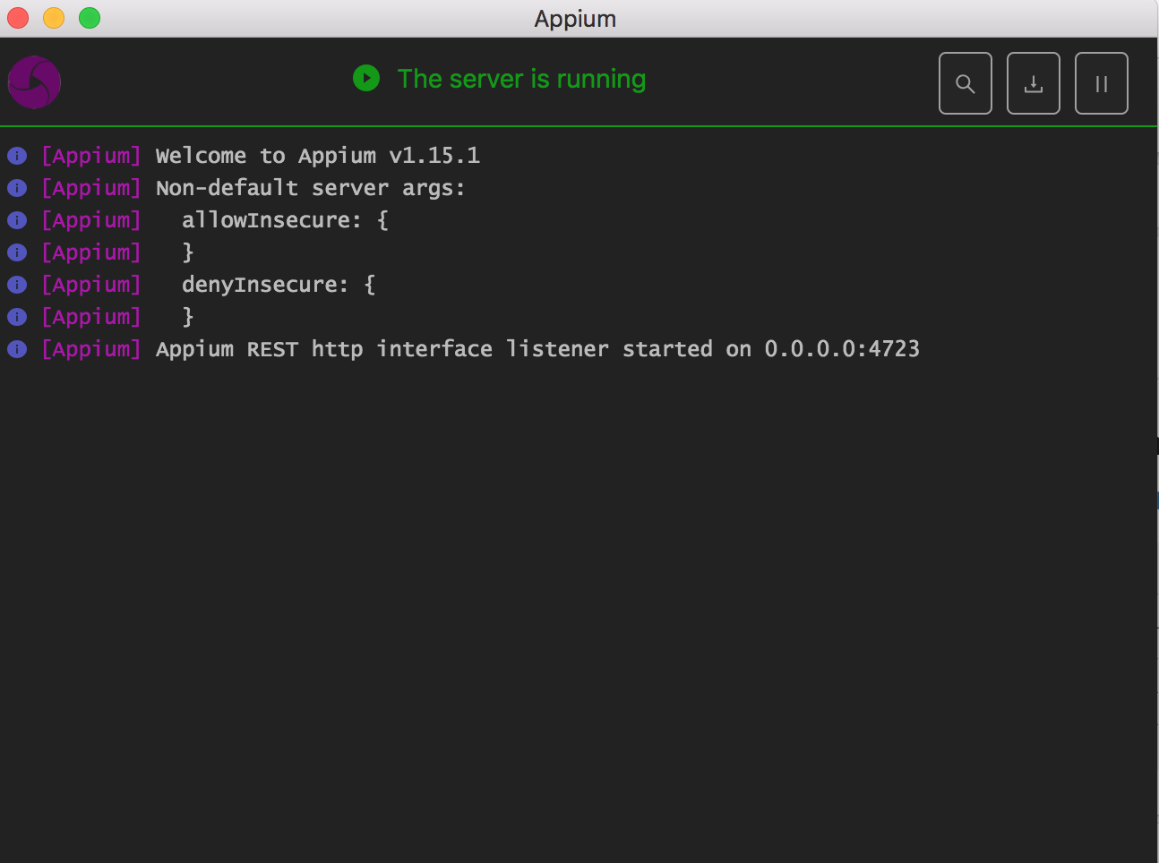Click info icon beside 'allowInsecure: {'

(17, 220)
